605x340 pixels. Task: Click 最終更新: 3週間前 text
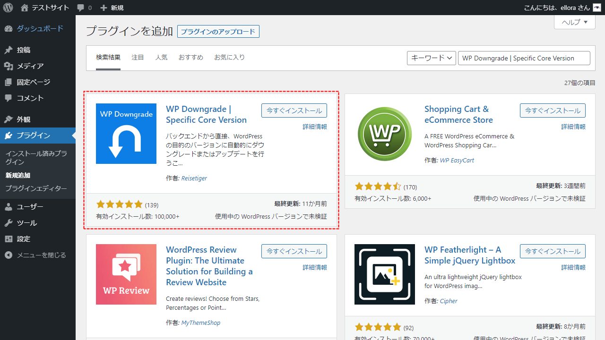[561, 186]
